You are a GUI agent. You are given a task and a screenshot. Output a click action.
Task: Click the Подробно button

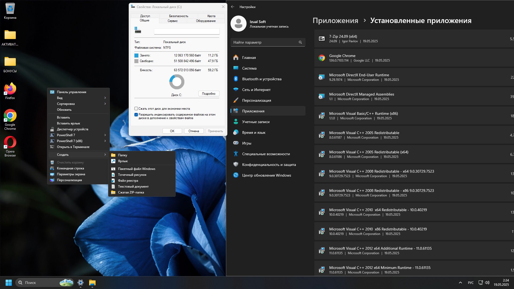point(209,94)
